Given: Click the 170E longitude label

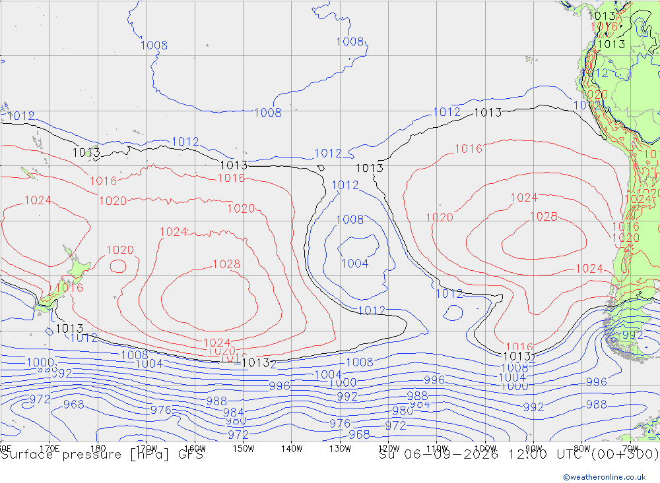Looking at the screenshot, I should (49, 449).
